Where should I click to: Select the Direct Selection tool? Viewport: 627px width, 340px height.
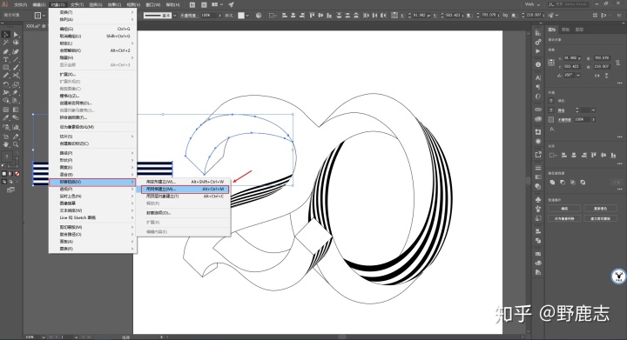16,35
